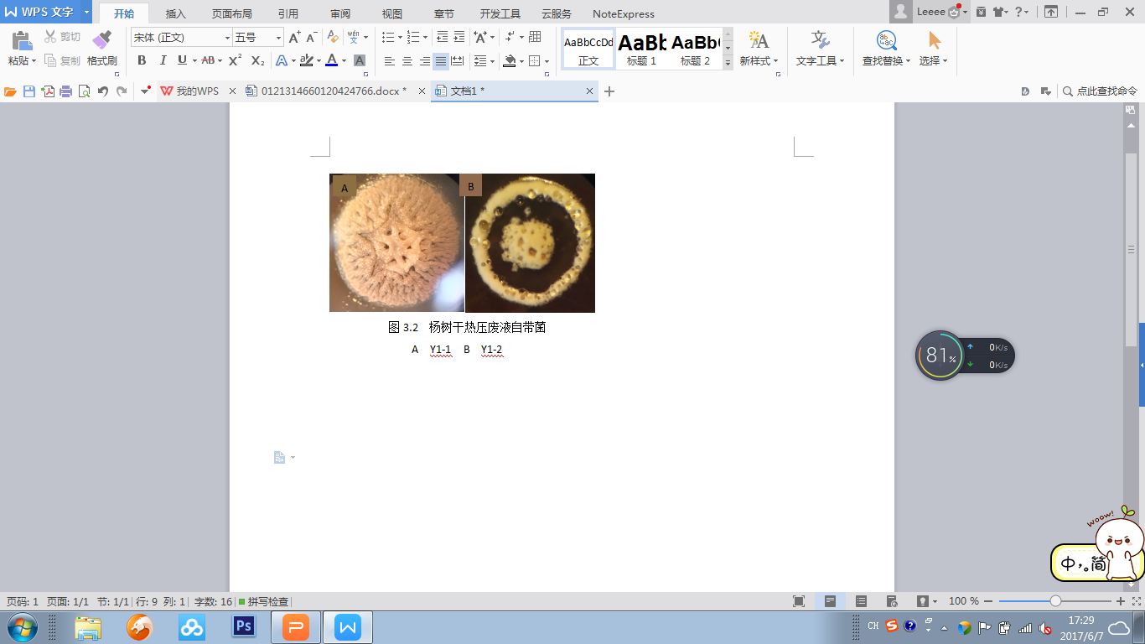The image size is (1145, 644).
Task: Click the distributed alignment icon
Action: click(458, 60)
